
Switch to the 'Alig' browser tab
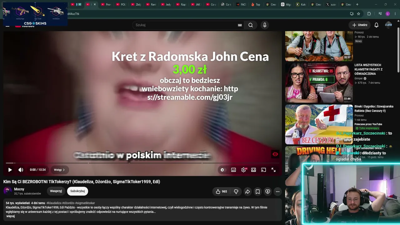[286, 4]
